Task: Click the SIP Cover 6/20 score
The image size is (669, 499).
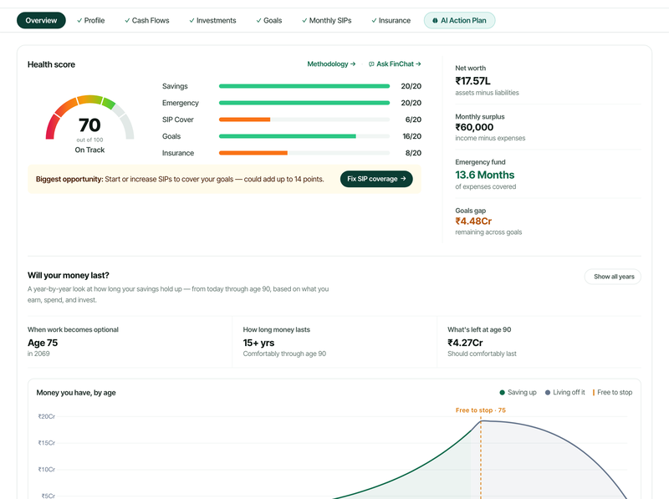Action: coord(413,120)
